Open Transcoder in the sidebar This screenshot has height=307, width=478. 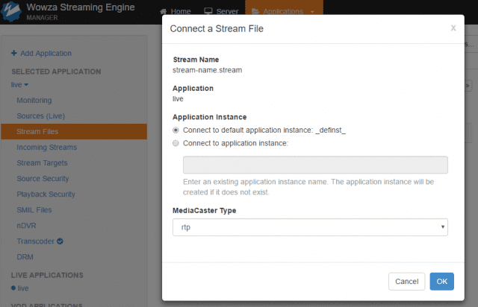click(35, 241)
